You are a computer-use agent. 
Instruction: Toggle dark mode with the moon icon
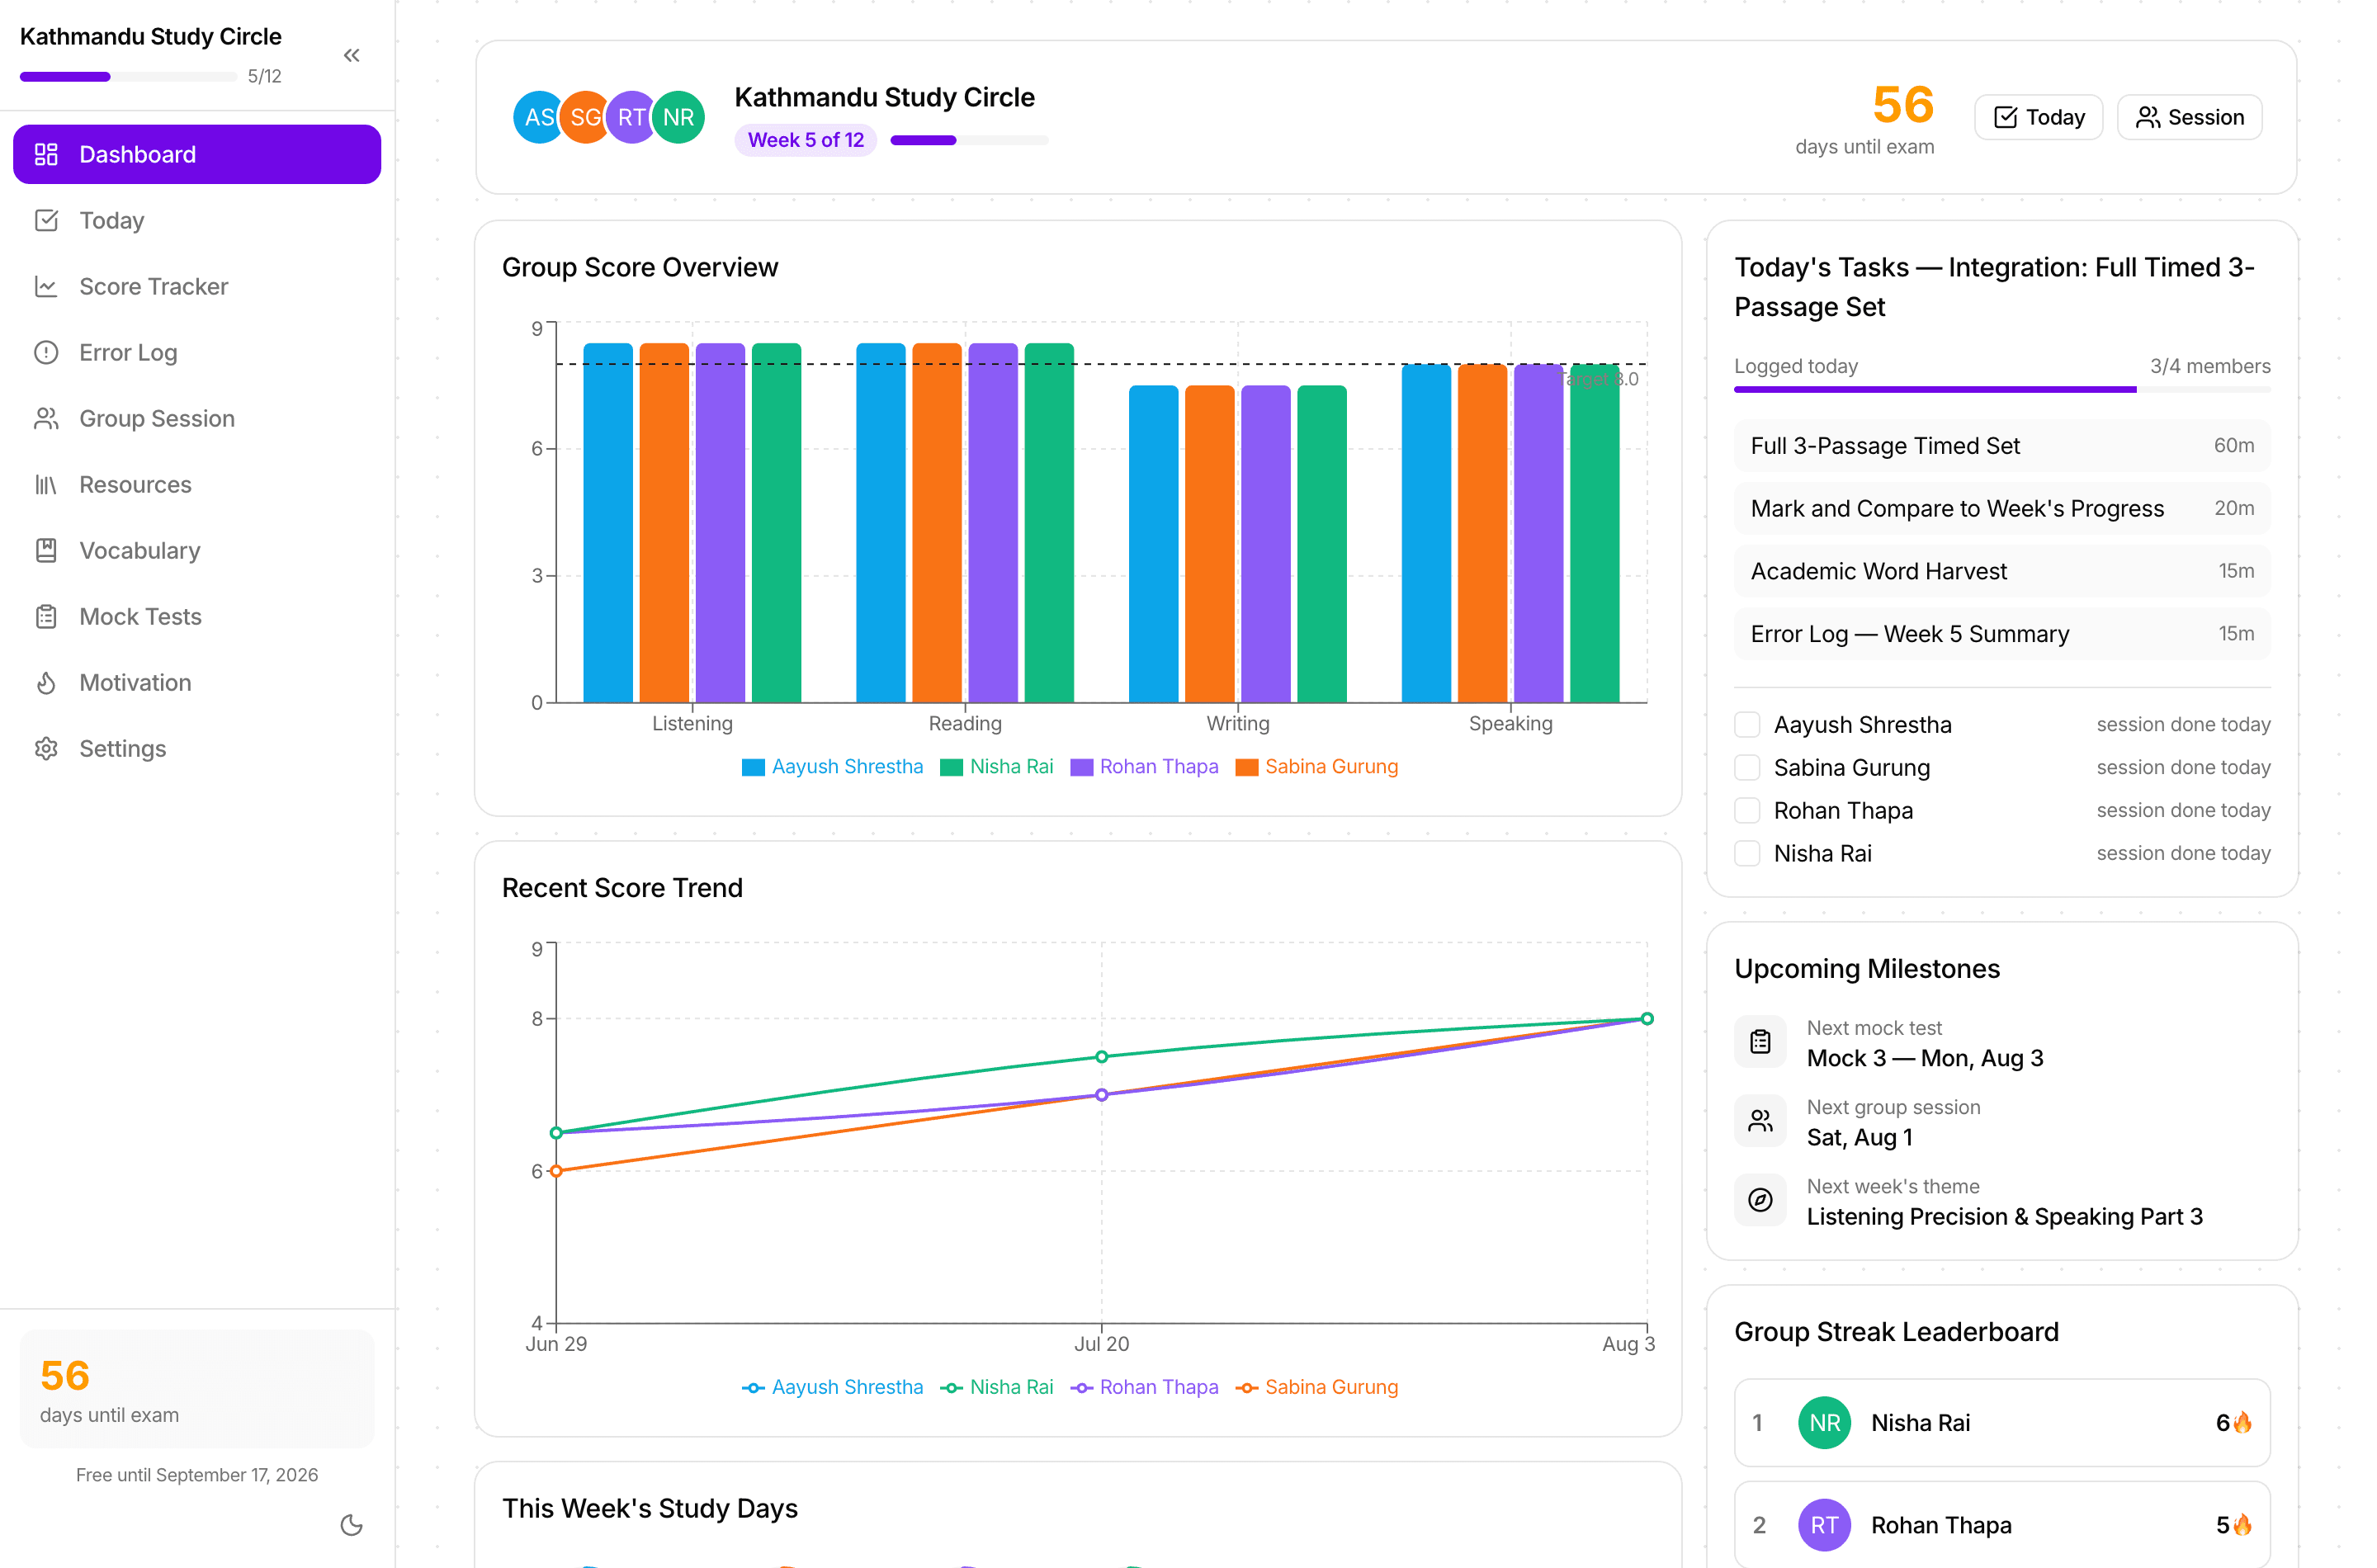(351, 1524)
